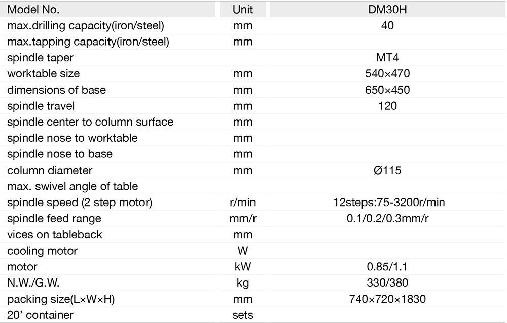Screen dimensions: 507x323
Task: Click the DM30H model column header
Action: (x=387, y=10)
